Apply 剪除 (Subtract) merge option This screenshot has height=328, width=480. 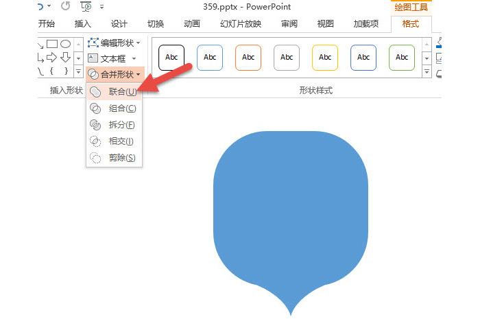115,157
